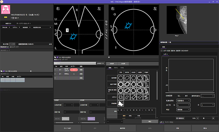Click the zoom plus button beside report slider

coord(213,118)
